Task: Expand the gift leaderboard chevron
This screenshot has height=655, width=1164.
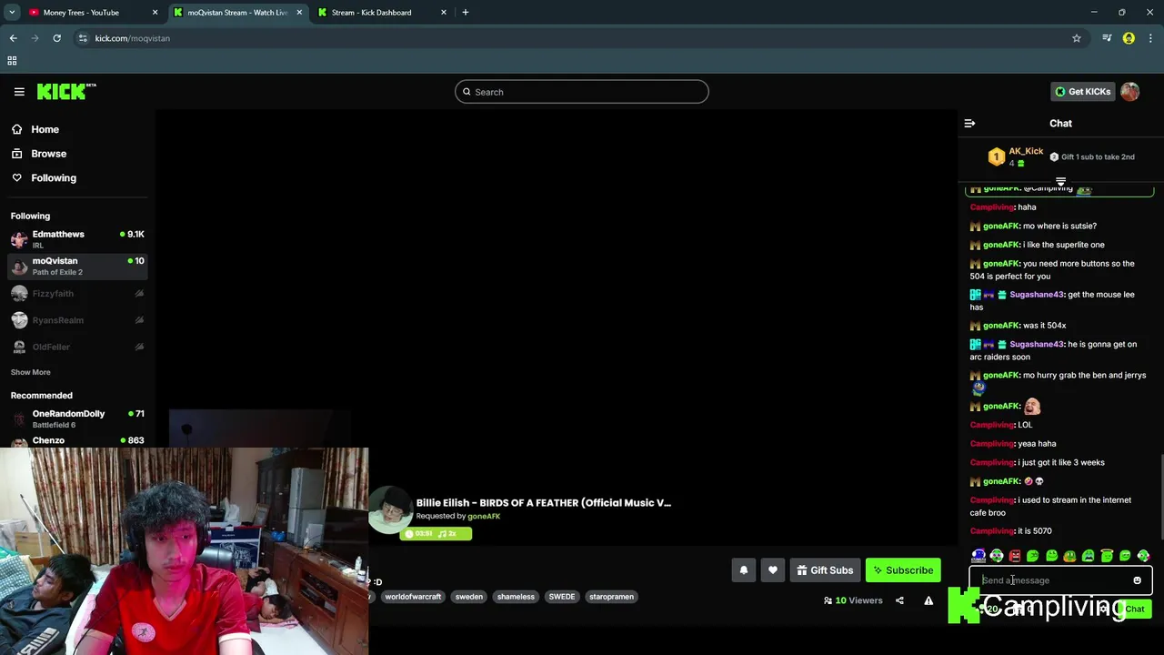Action: pos(1060,182)
